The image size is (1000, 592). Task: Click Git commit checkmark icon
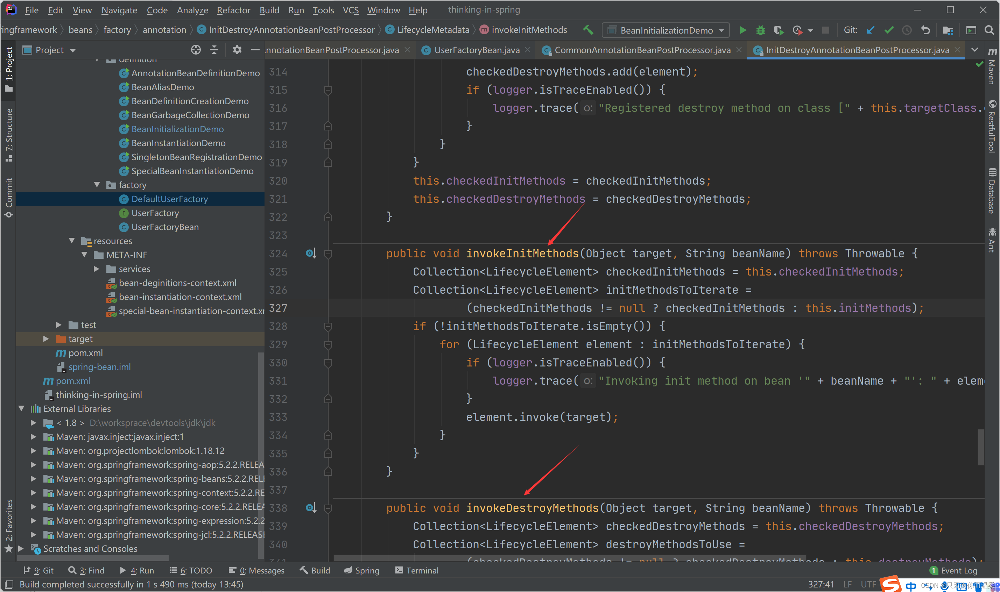click(889, 30)
